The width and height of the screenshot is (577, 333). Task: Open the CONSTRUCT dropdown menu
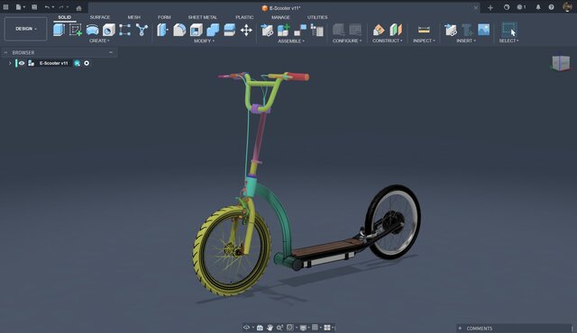point(387,40)
